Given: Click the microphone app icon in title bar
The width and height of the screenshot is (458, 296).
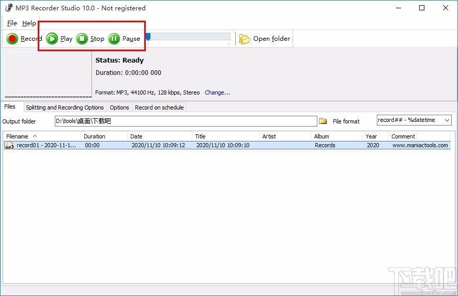Looking at the screenshot, I should click(x=9, y=8).
